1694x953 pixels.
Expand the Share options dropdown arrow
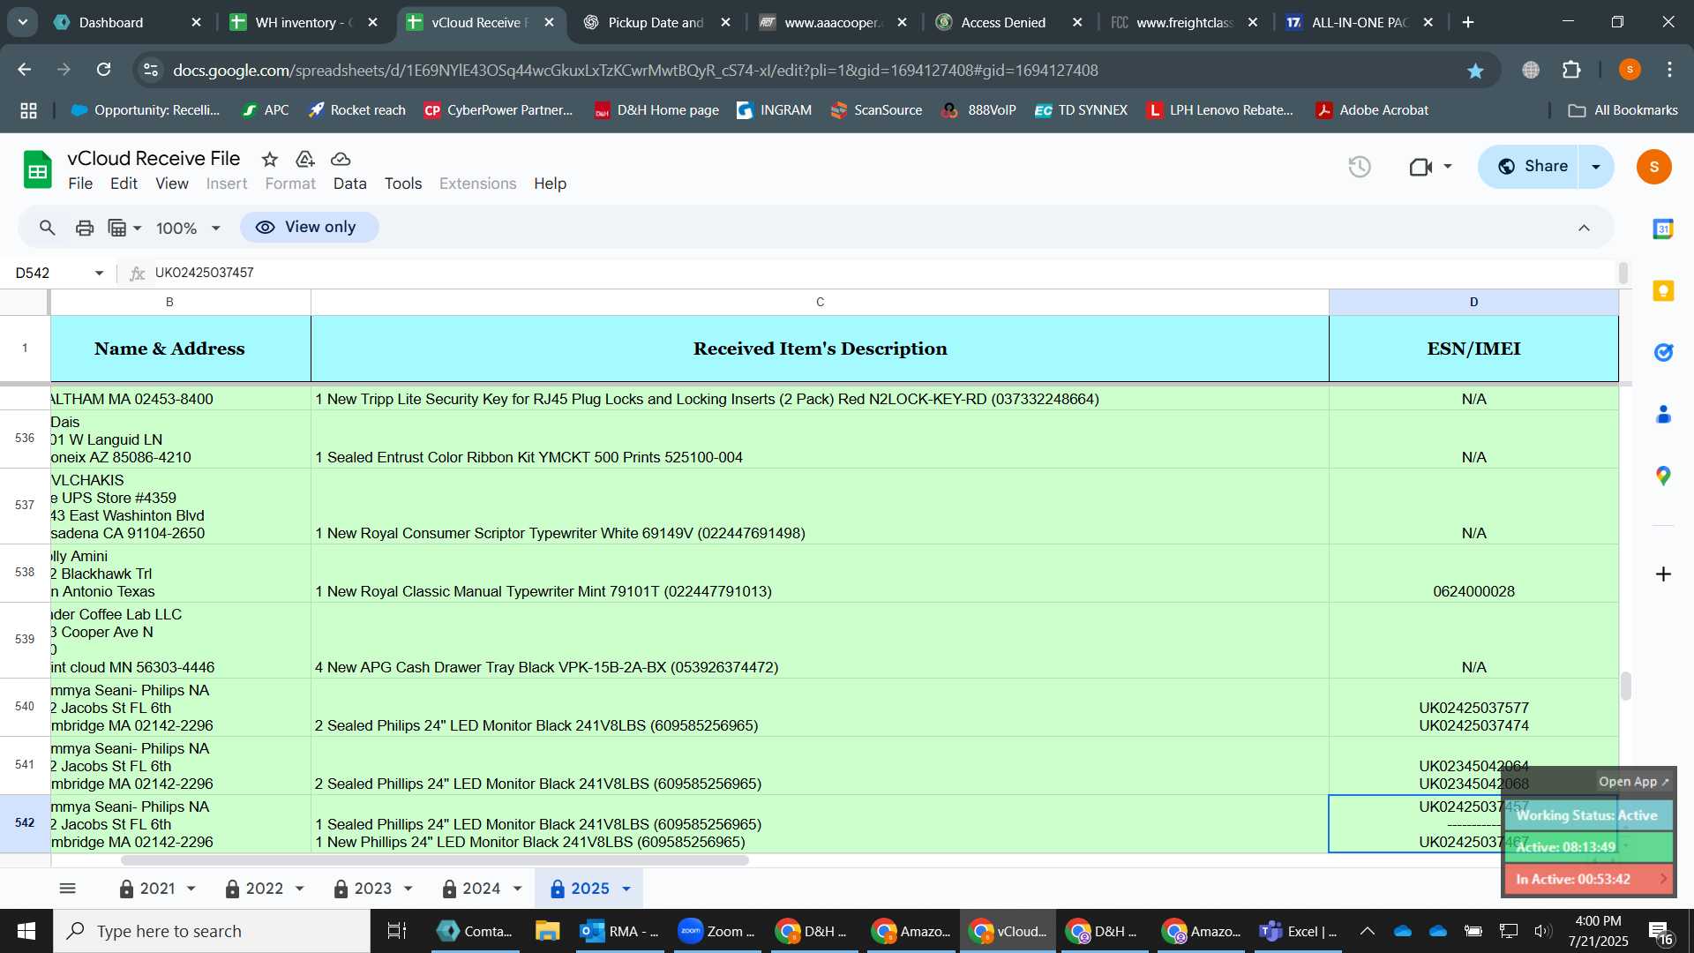click(x=1596, y=166)
